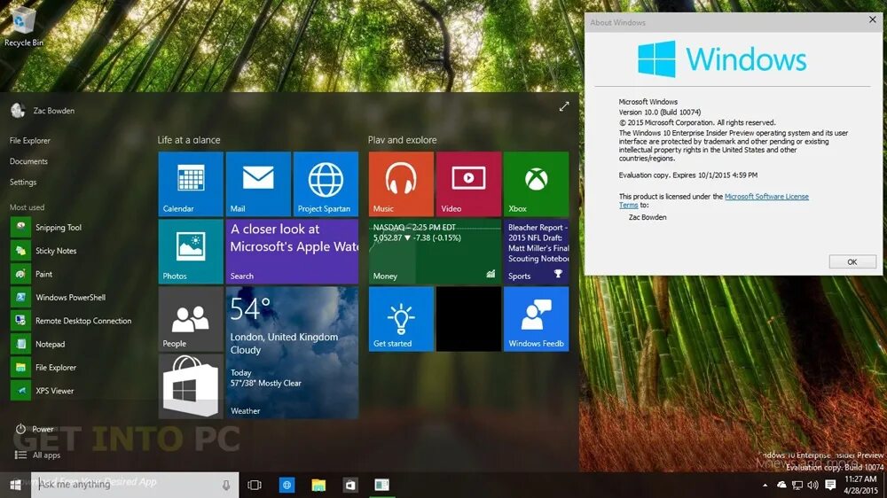
Task: Open the Power options
Action: pos(35,429)
